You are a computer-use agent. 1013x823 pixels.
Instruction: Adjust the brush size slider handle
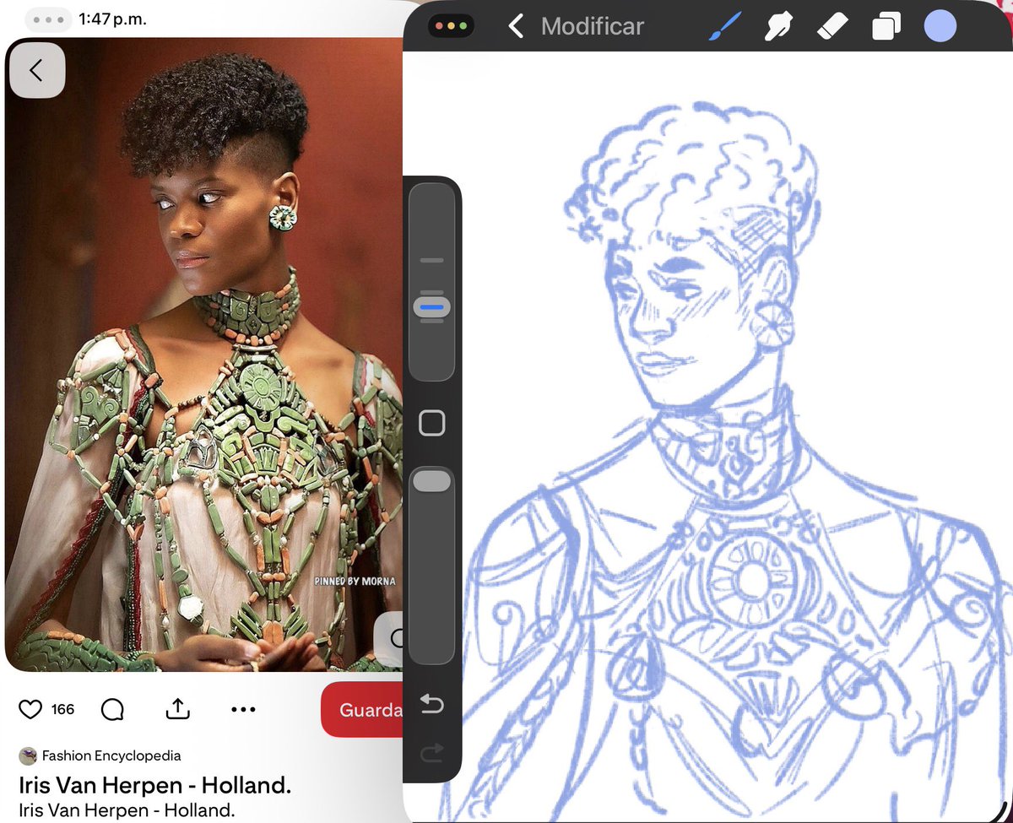432,307
